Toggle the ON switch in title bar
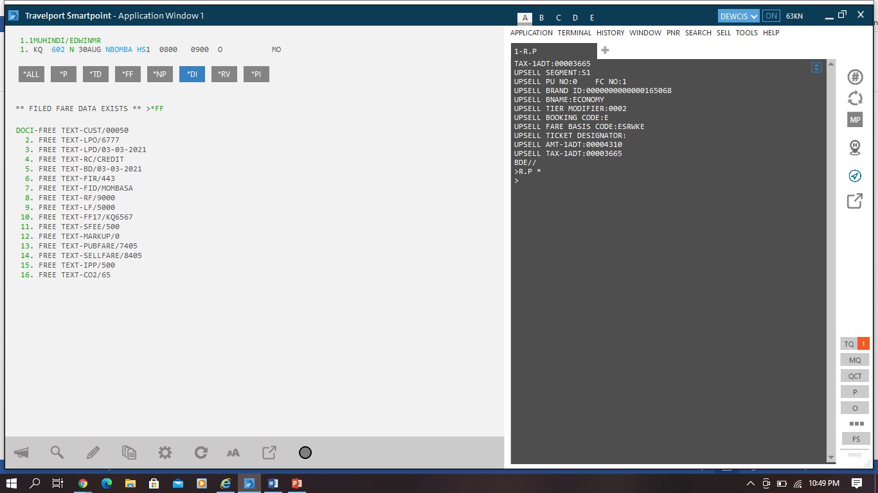Screen dimensions: 878x493 [771, 16]
